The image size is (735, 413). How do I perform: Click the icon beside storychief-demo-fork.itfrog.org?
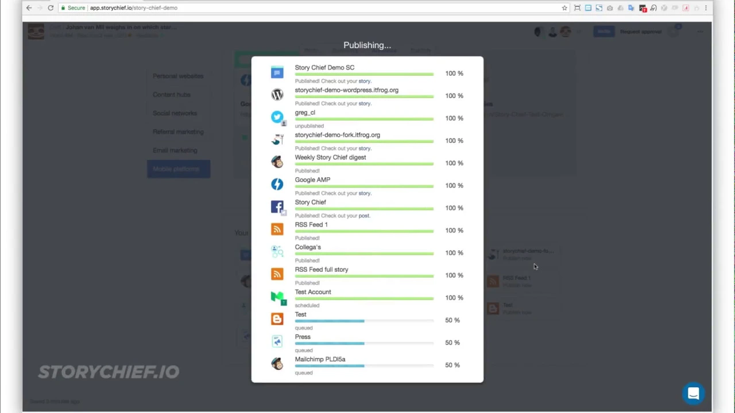(x=277, y=139)
